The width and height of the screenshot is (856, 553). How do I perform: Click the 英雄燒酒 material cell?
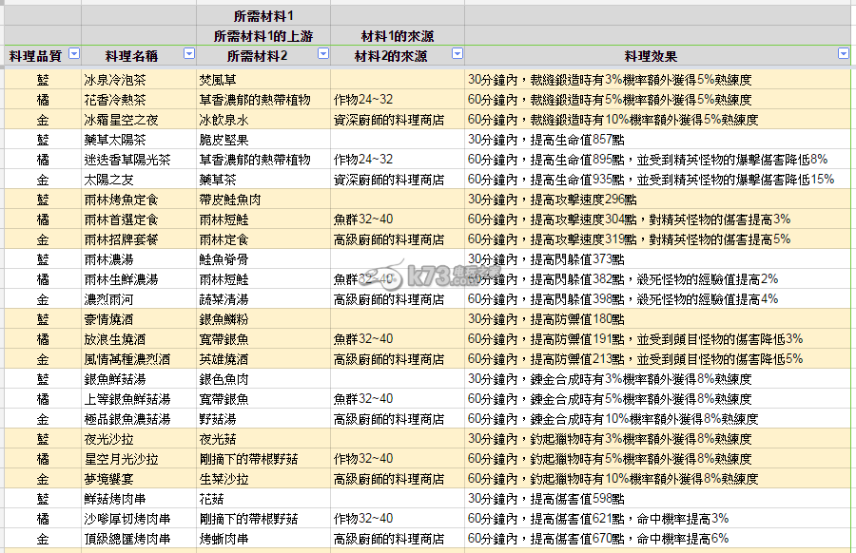[224, 359]
